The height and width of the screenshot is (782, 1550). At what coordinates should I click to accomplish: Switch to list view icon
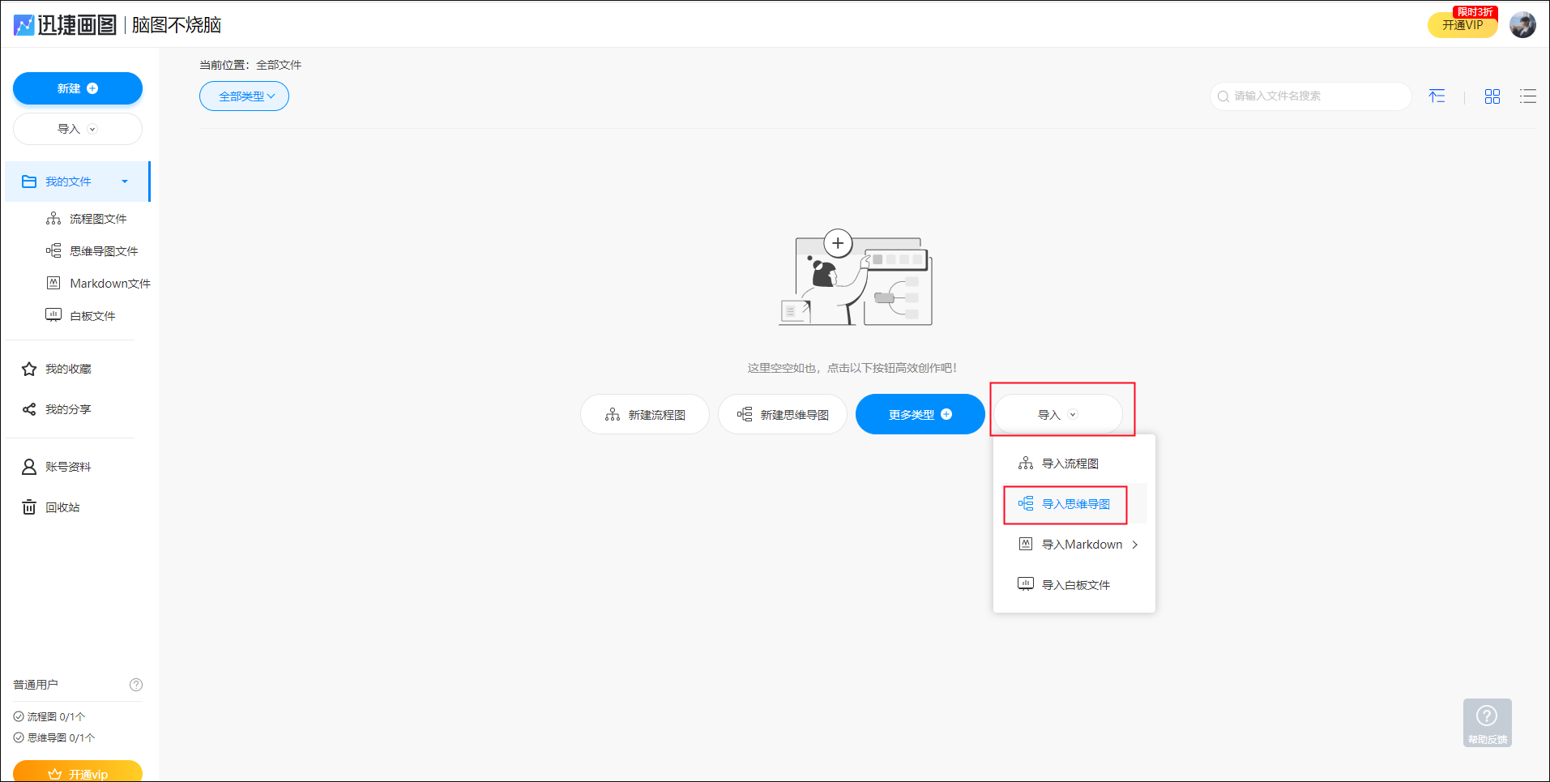1528,96
